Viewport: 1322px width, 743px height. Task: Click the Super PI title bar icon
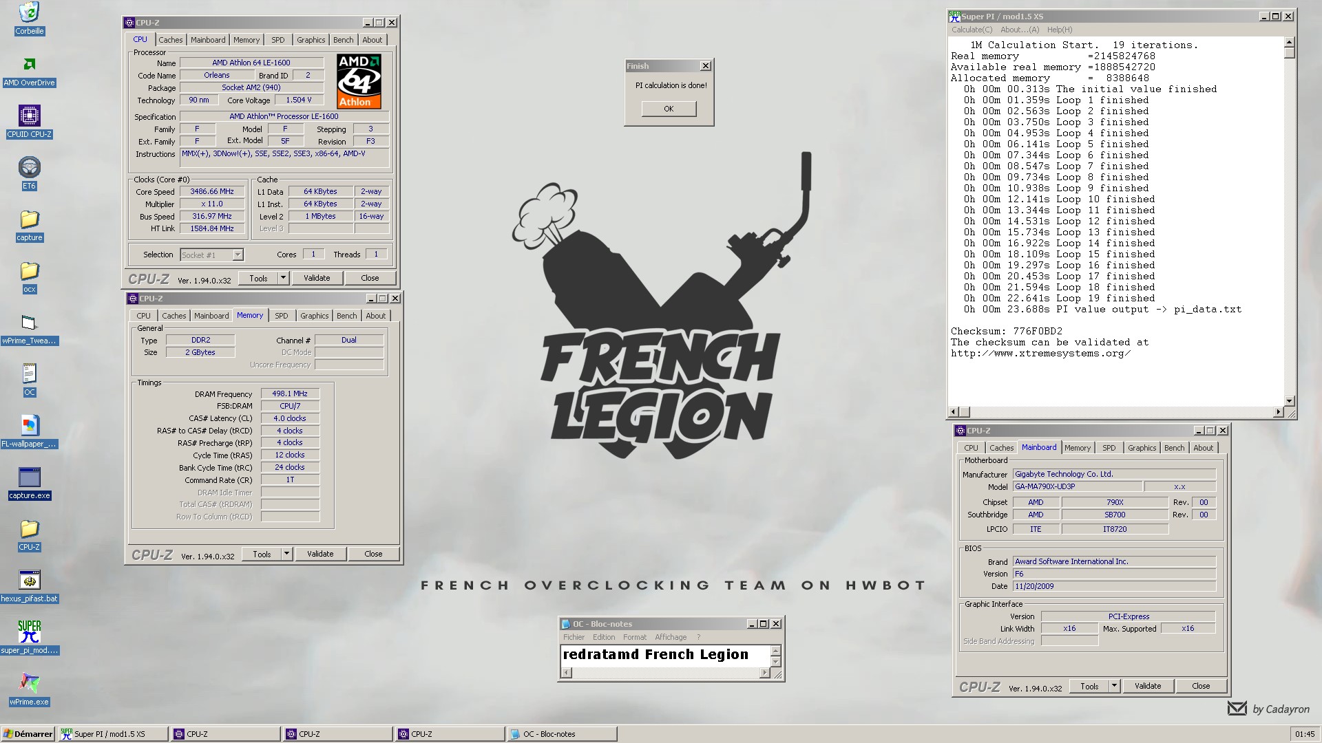(954, 16)
